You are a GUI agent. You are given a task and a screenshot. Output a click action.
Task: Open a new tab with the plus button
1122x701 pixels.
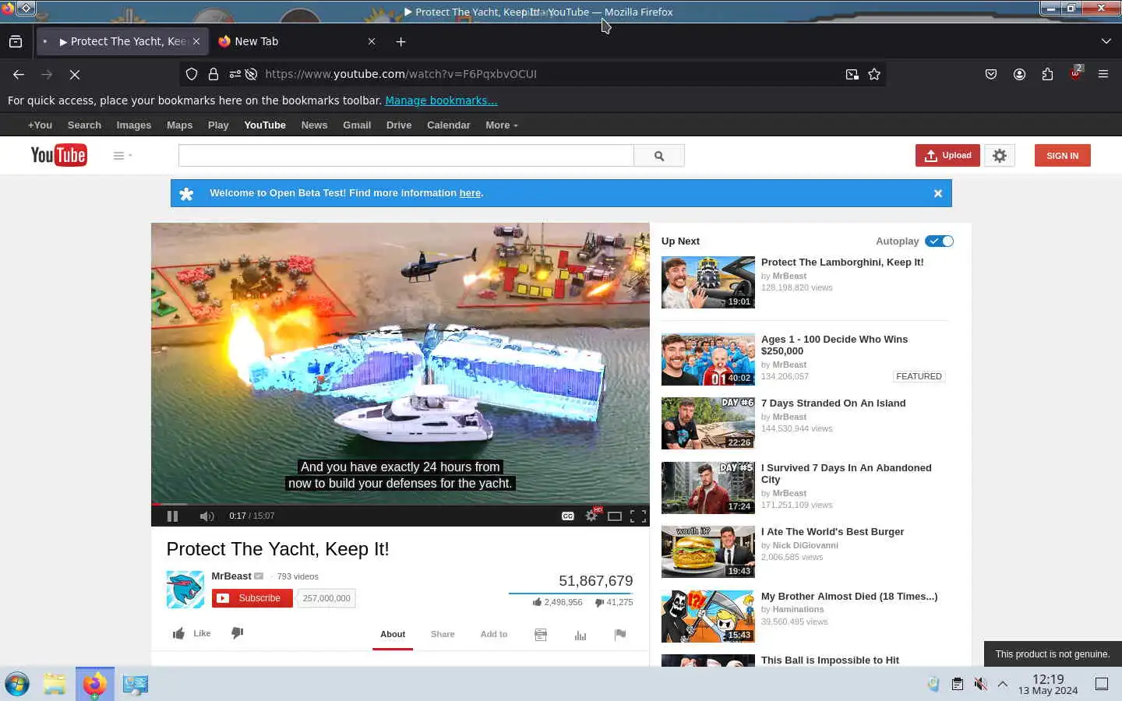point(400,41)
